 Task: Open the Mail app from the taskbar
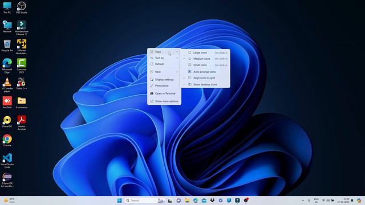tap(204, 200)
